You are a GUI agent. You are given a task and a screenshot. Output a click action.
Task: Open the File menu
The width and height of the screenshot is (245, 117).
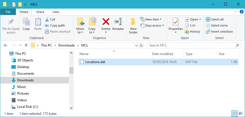(x=8, y=12)
